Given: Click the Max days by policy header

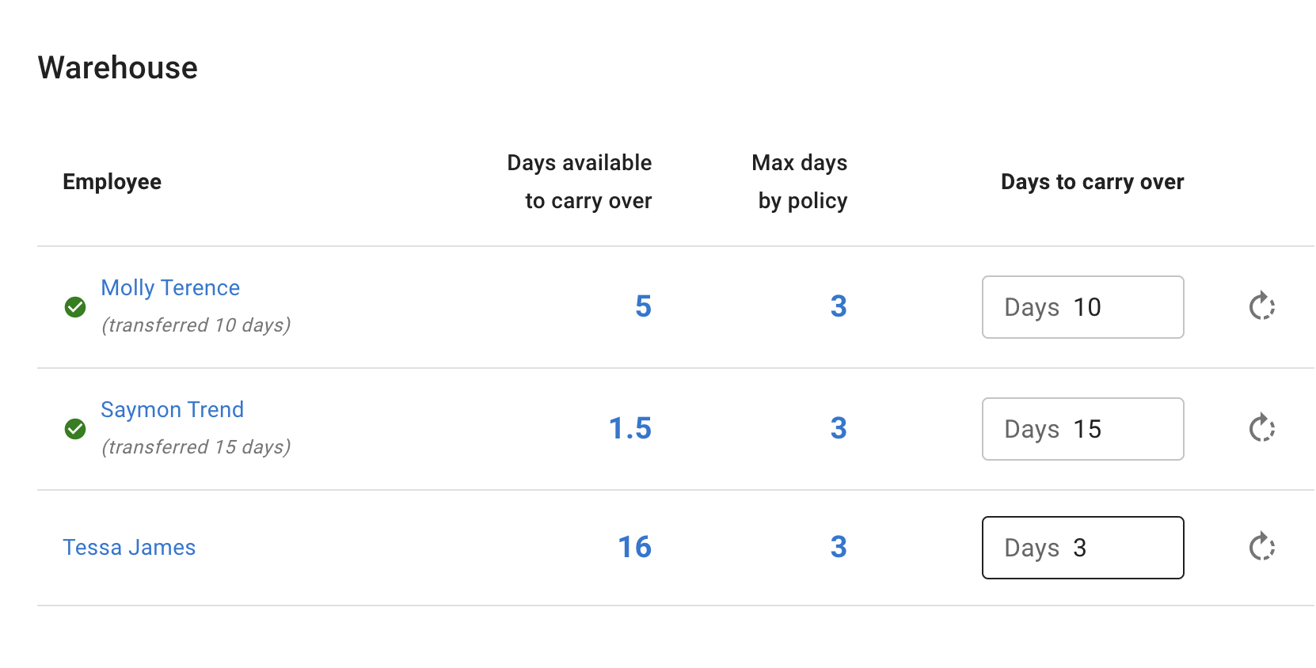Looking at the screenshot, I should click(799, 181).
